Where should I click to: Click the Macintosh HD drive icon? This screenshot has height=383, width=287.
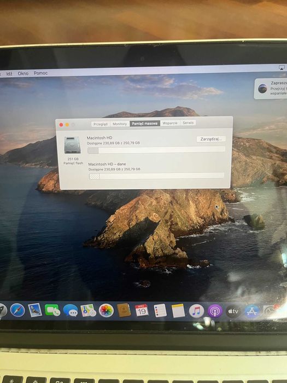tap(72, 145)
